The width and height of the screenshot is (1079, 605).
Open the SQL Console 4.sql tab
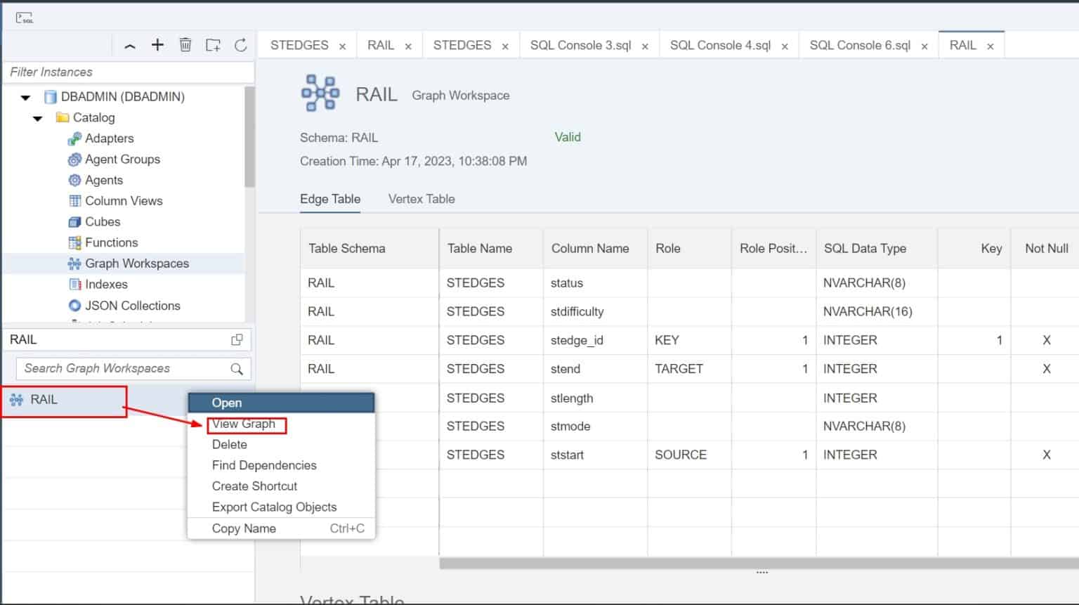(x=720, y=45)
